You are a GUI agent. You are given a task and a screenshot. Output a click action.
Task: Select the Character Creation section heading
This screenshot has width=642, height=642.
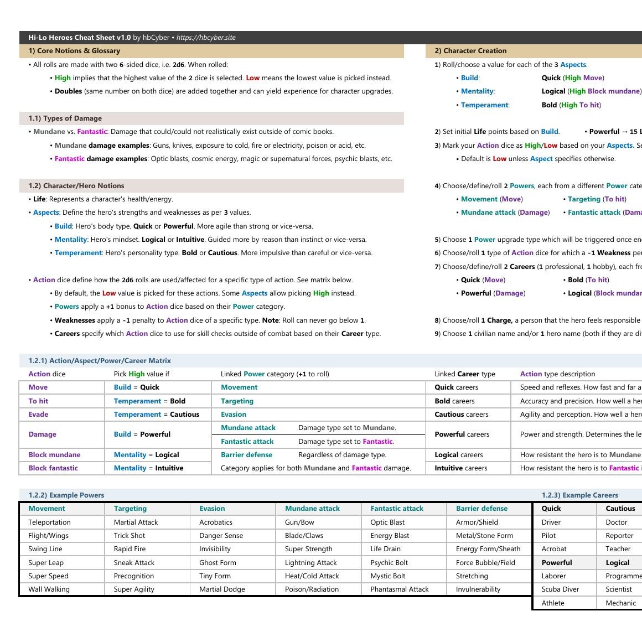[x=470, y=51]
